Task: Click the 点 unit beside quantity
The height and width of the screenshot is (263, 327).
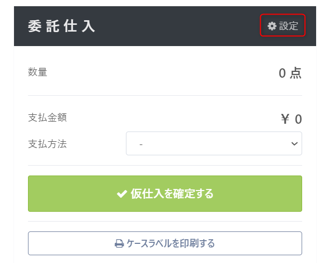Action: coord(296,73)
